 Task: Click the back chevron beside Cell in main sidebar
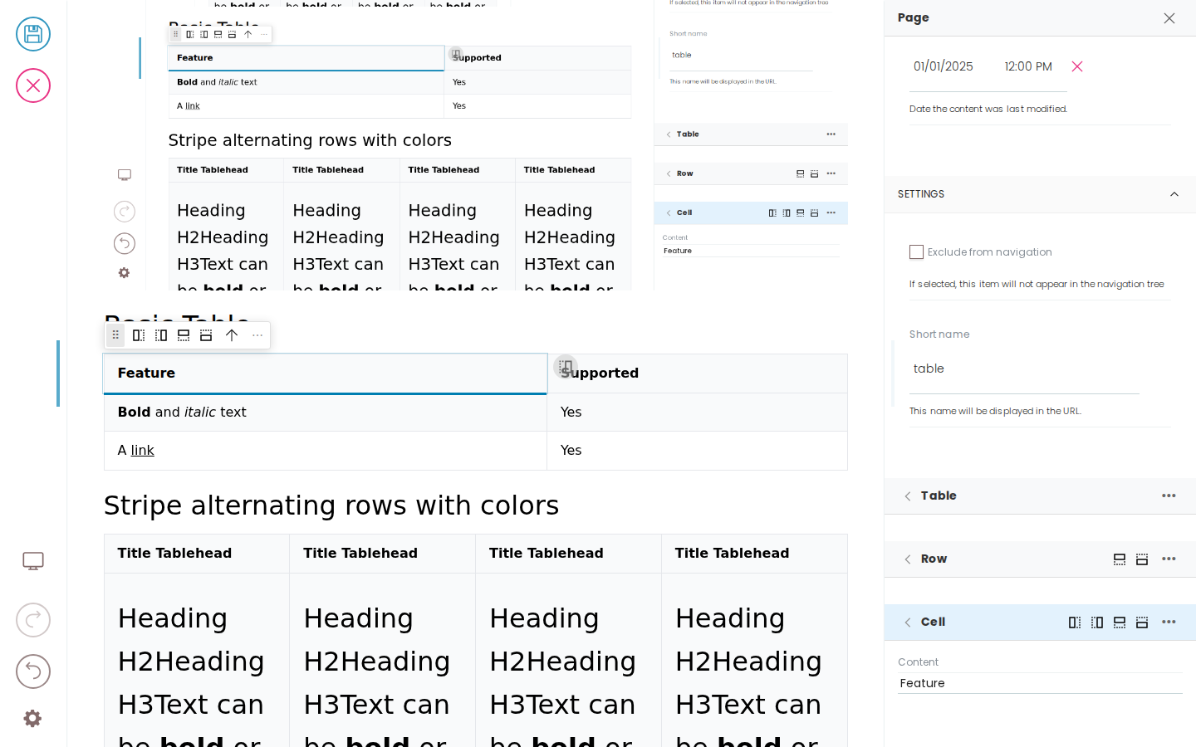point(908,622)
